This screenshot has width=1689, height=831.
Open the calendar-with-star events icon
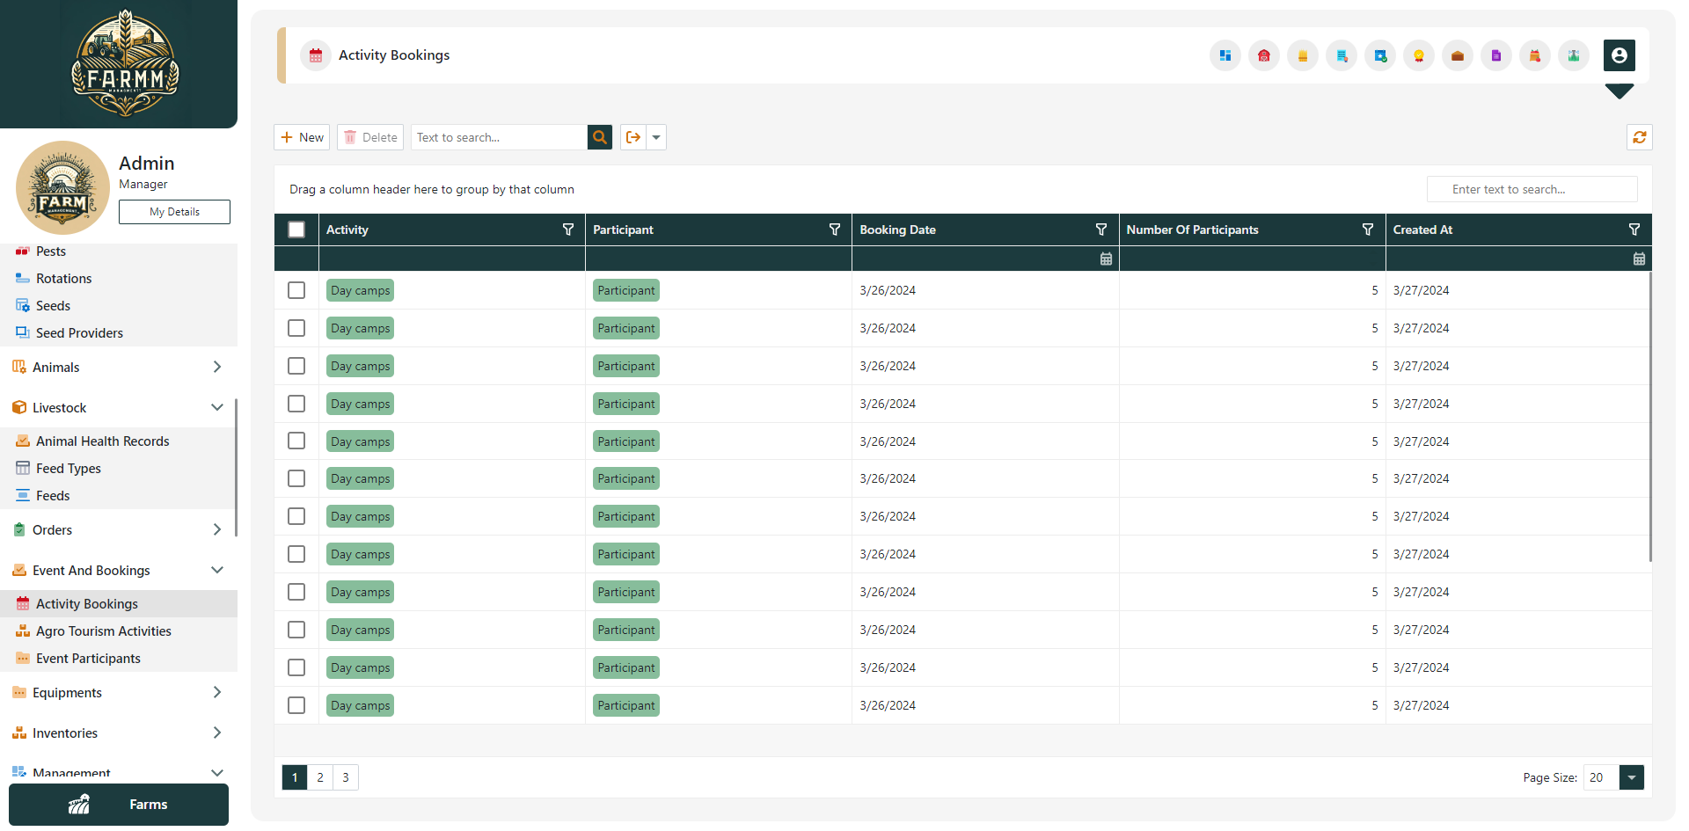1380,55
